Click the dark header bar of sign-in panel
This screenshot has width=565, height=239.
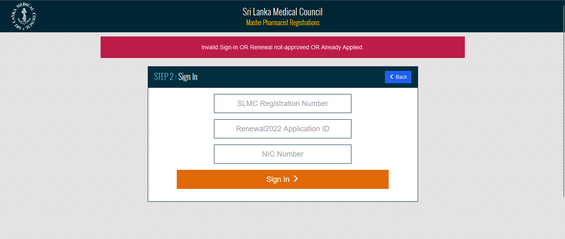[290, 77]
